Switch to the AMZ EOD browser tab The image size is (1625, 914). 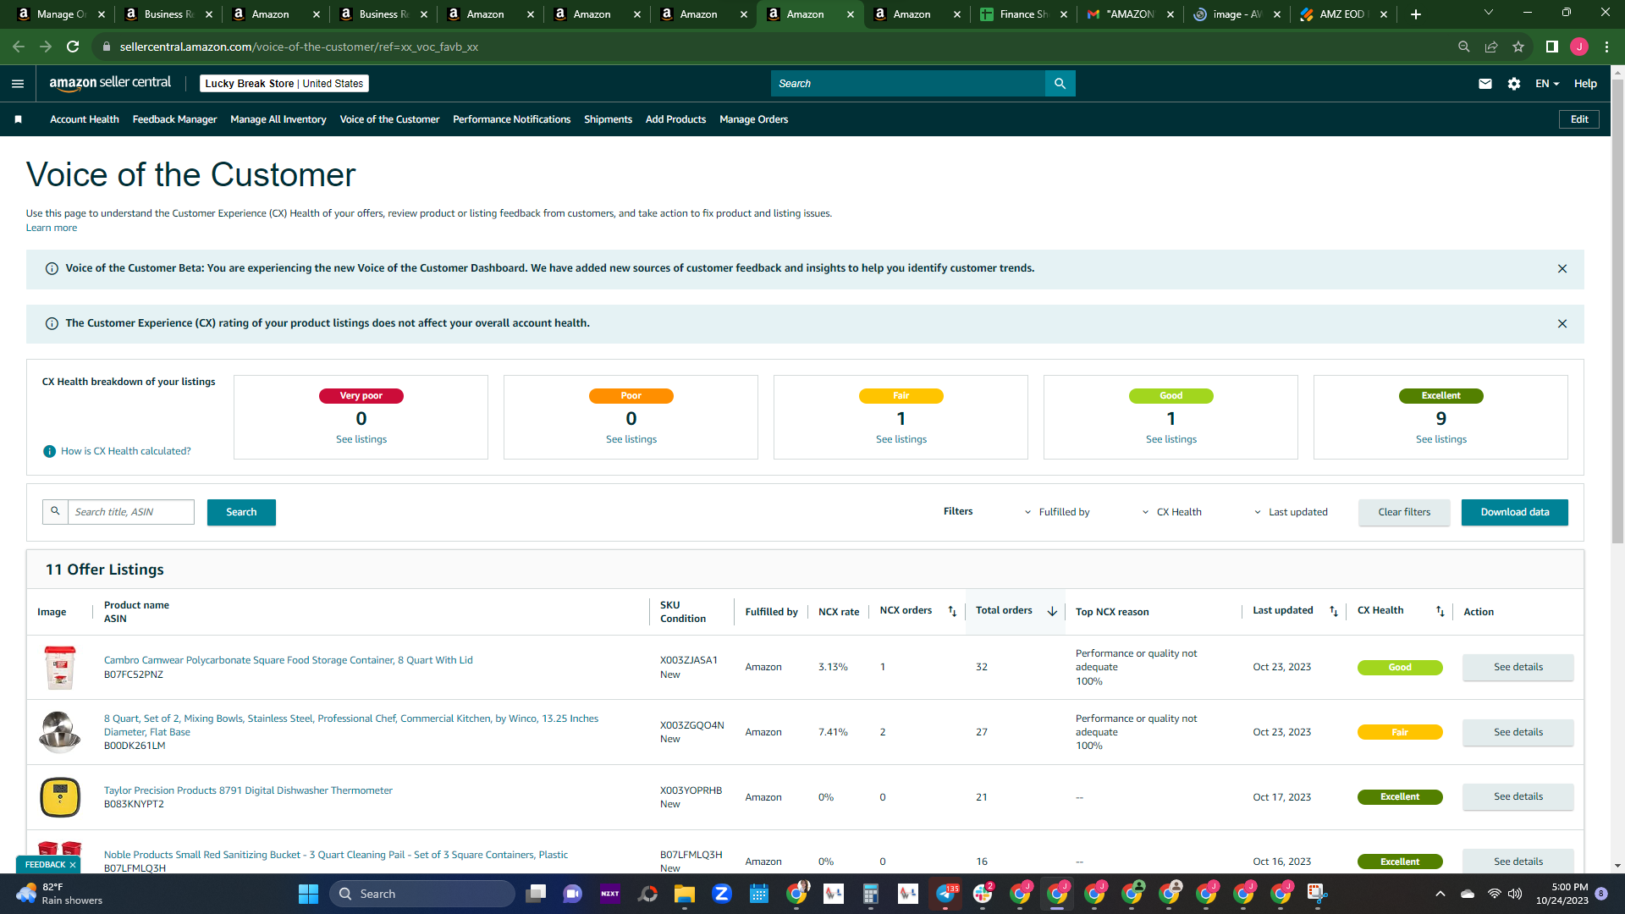pyautogui.click(x=1343, y=14)
